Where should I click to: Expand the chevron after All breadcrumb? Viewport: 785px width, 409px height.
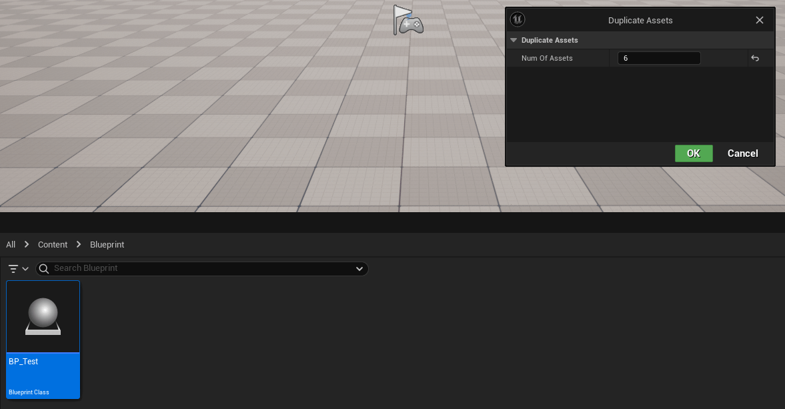click(27, 245)
